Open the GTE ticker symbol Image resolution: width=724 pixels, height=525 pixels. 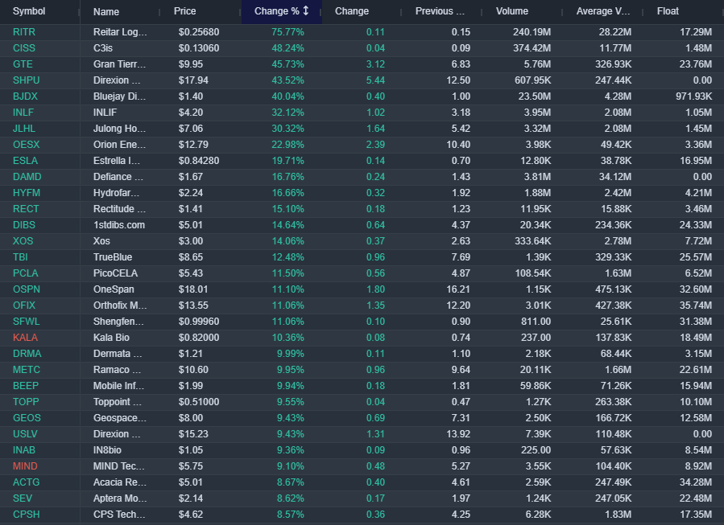23,64
